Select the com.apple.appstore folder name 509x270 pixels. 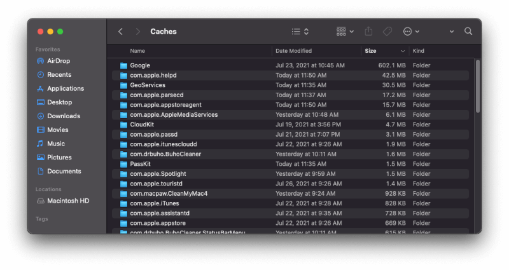coord(158,223)
